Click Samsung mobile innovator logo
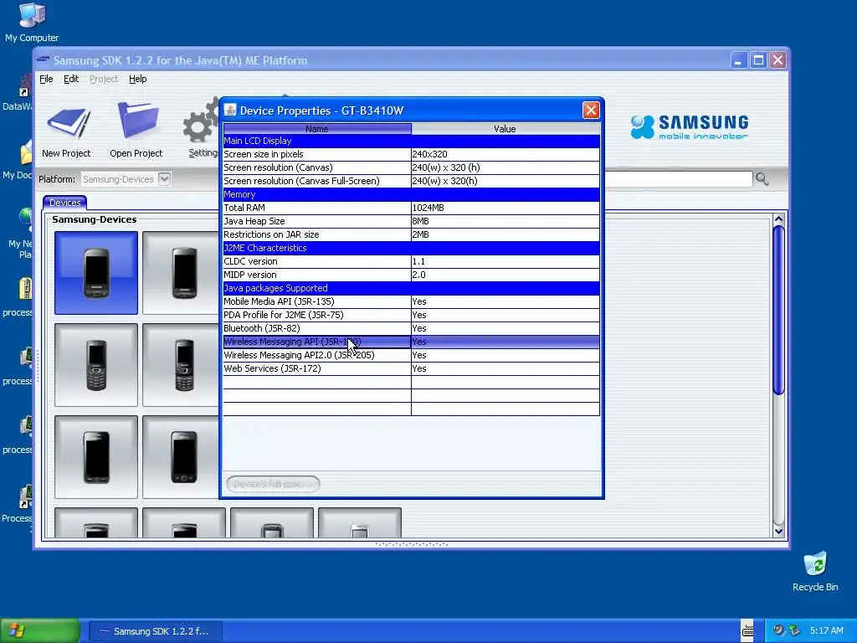Screen dimensions: 857x643 click(690, 127)
